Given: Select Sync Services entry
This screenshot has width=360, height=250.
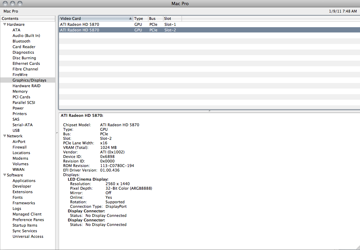Looking at the screenshot, I should (x=24, y=231).
